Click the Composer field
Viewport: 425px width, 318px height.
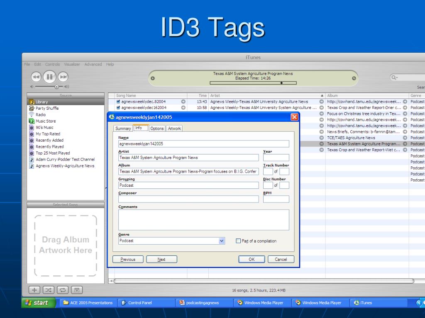(x=188, y=199)
